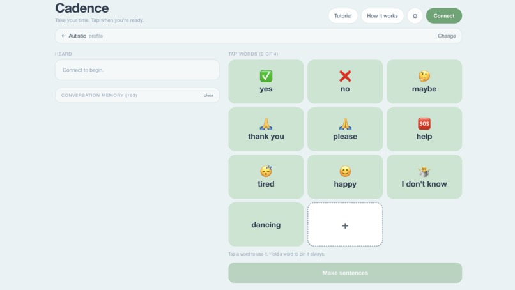This screenshot has height=290, width=515.
Task: Tap the smiling face 'happy' tile
Action: click(x=345, y=177)
